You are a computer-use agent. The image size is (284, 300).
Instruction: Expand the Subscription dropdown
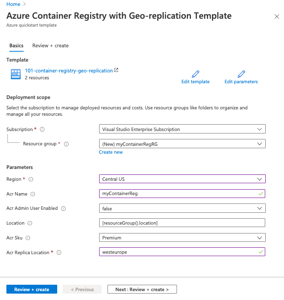tap(182, 129)
